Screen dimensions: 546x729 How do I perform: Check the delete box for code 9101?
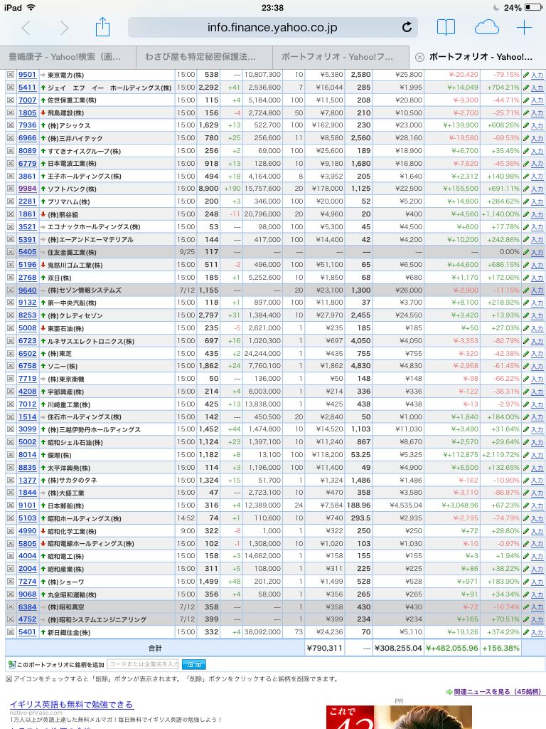tap(10, 506)
